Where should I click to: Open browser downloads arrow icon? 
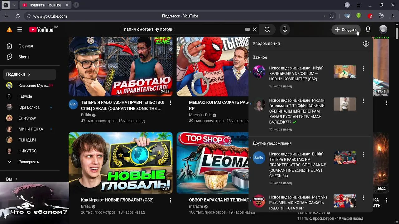[x=393, y=16]
